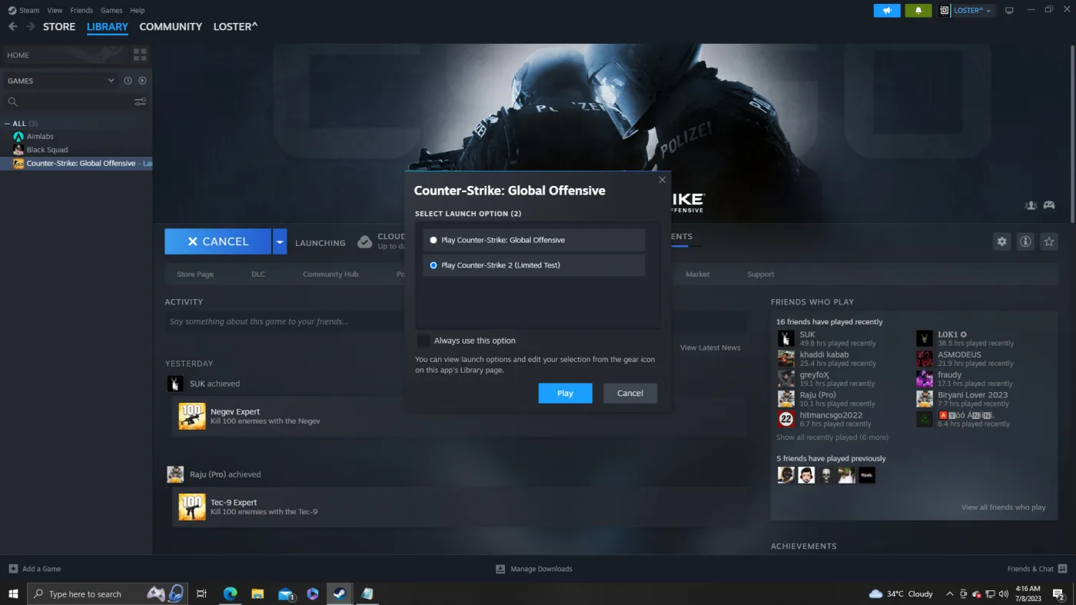1076x605 pixels.
Task: Select Aimlabs in the games list
Action: click(40, 137)
